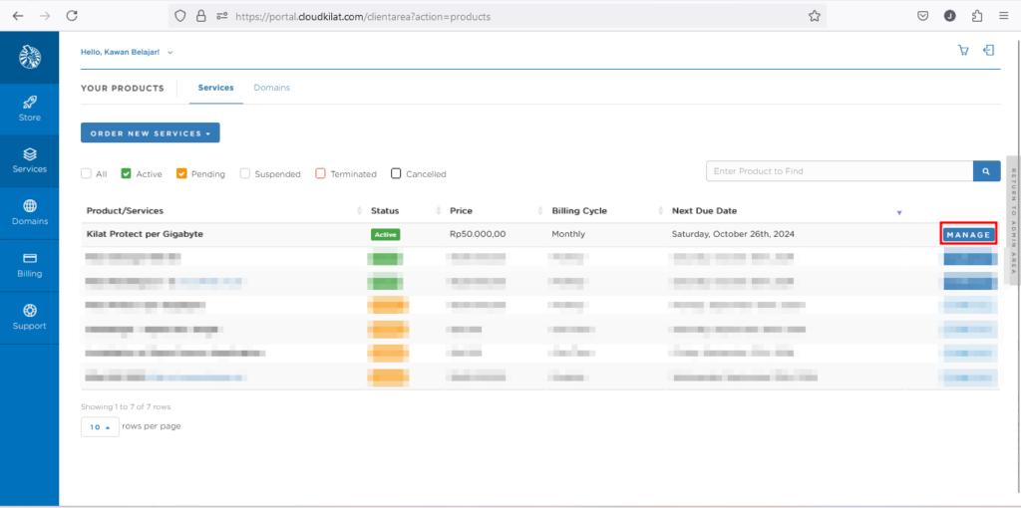
Task: Uncheck the Pending filter checkbox
Action: pyautogui.click(x=181, y=173)
